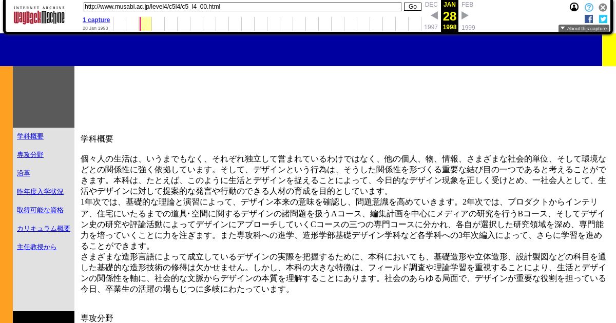Click the capture date 28 Jan 1998 text
This screenshot has height=323, width=616.
95,28
